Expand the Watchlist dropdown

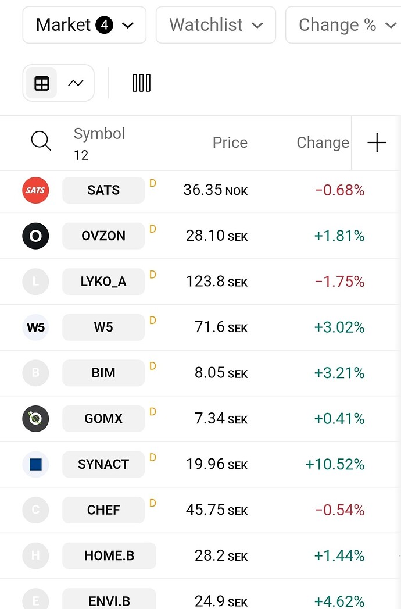(216, 25)
